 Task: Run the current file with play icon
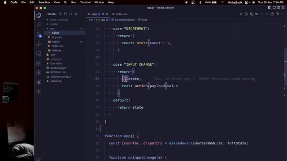241,14
